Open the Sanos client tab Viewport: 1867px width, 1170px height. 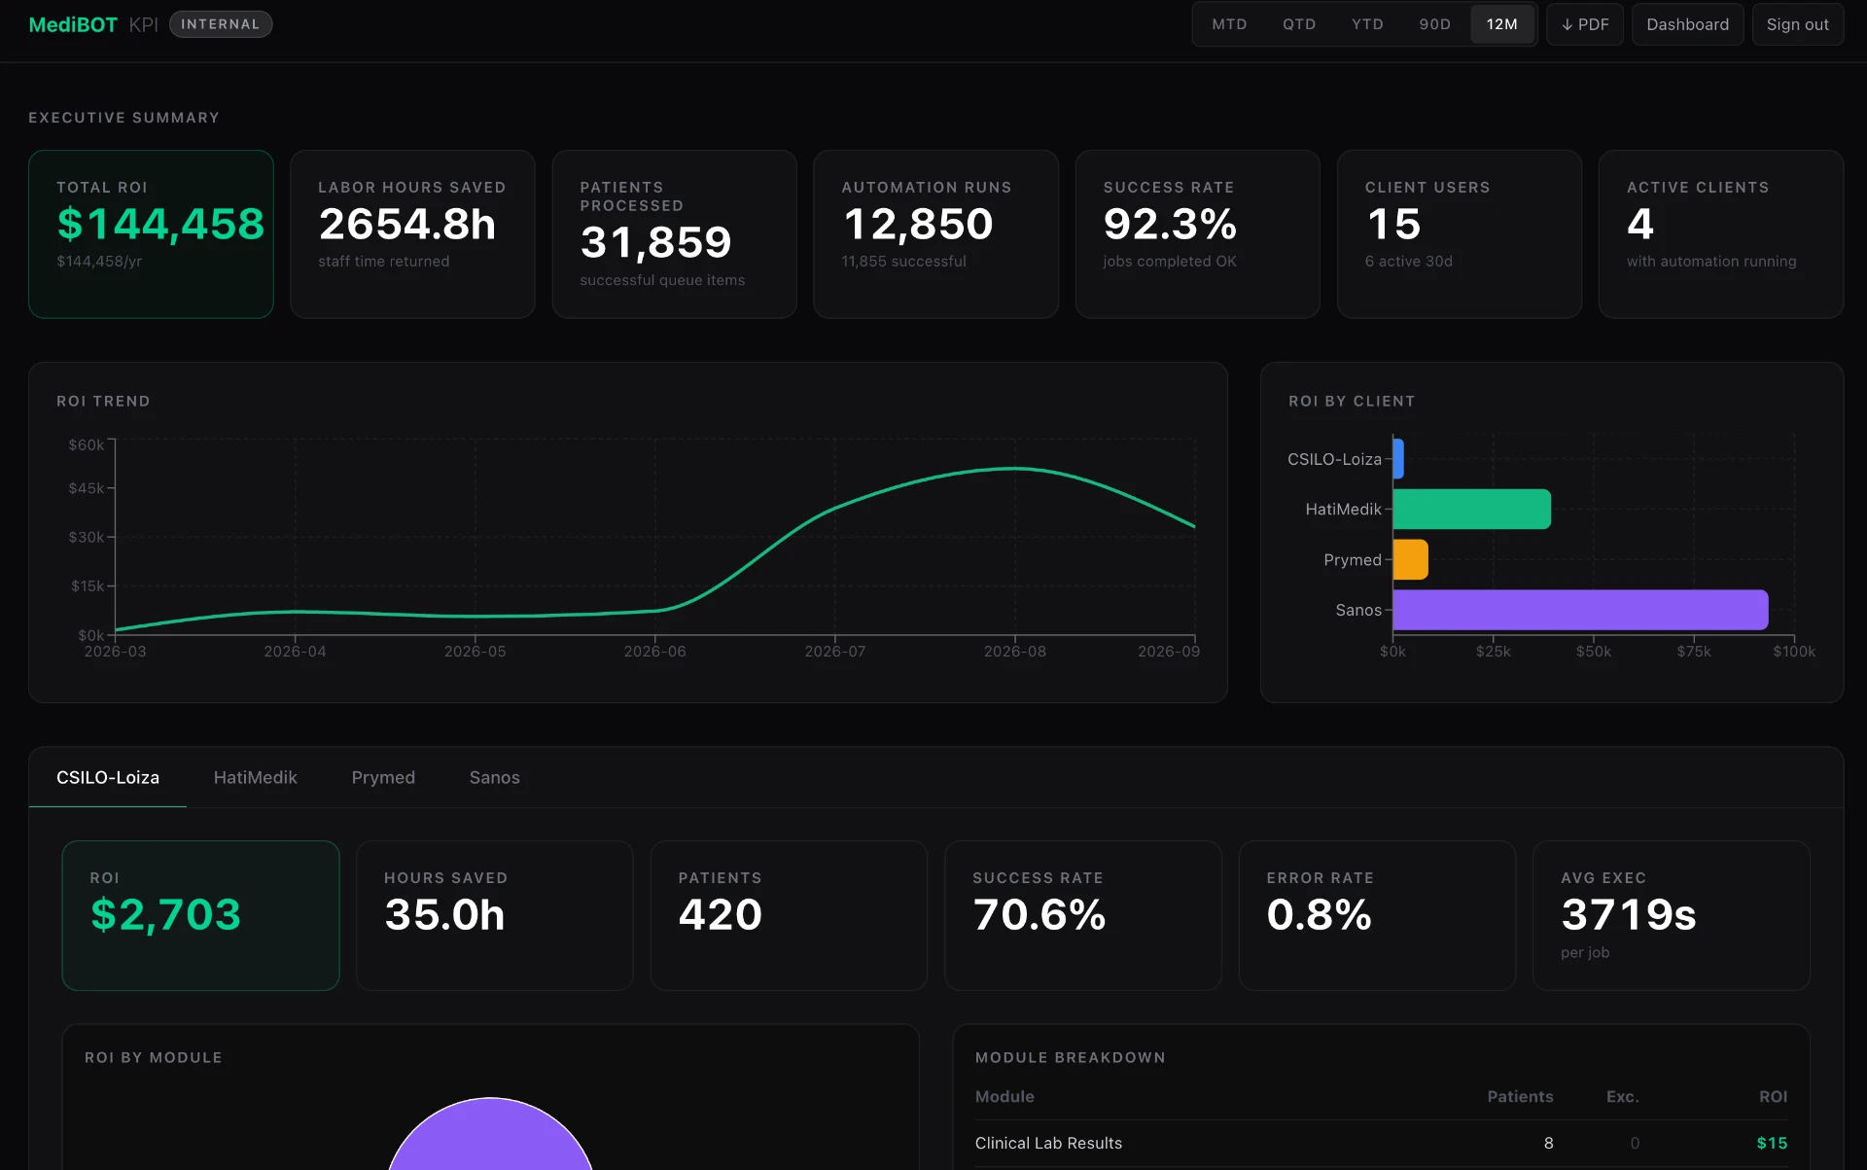tap(494, 777)
